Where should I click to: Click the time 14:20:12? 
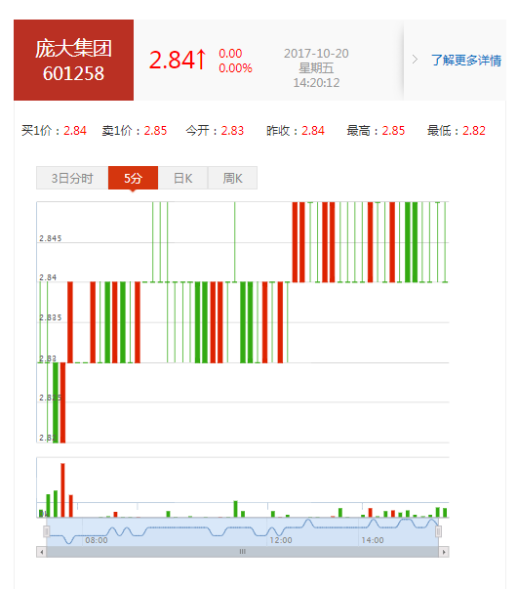click(x=316, y=83)
